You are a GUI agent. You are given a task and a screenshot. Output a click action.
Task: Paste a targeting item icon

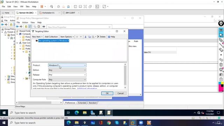tap(93, 37)
